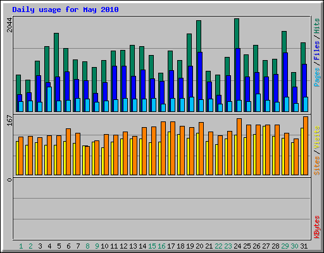
Task: Click day 30 on the x-axis
Action: [x=294, y=246]
